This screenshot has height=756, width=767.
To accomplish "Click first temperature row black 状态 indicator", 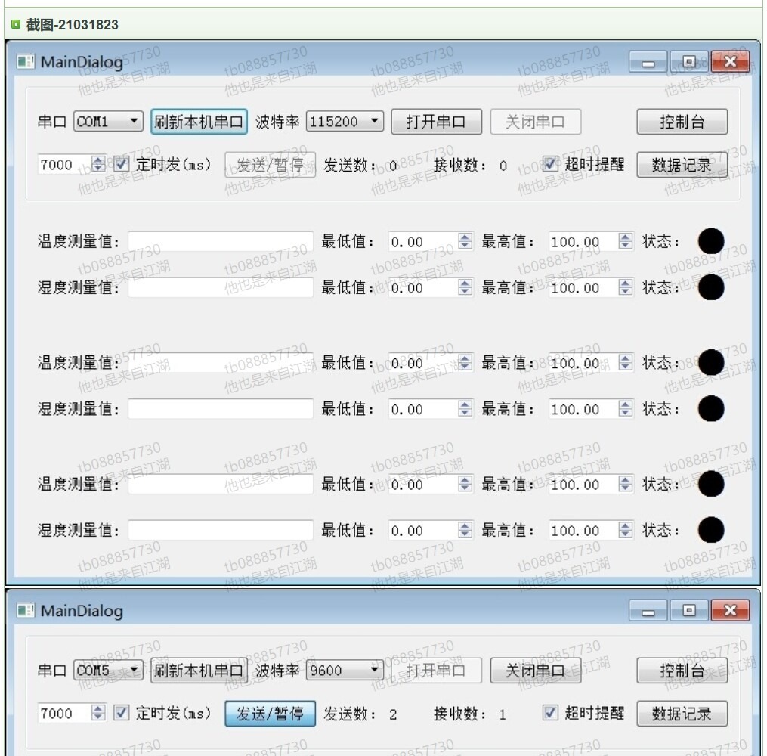I will [711, 240].
